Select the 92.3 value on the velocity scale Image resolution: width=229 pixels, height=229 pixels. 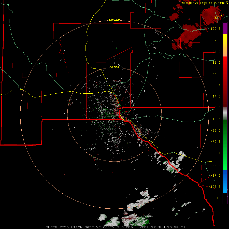(217, 40)
